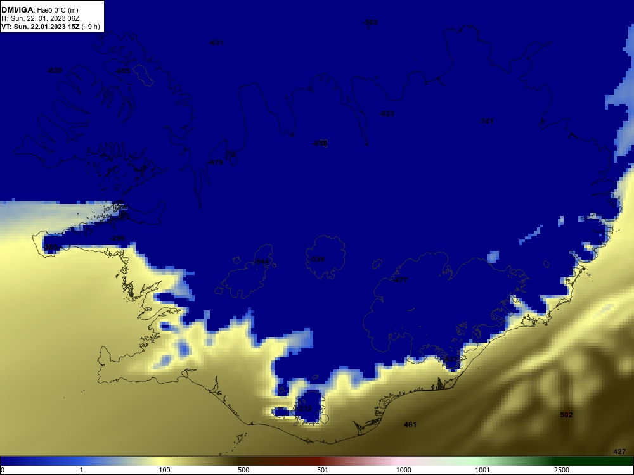Pick the -437 value near the southeast coast
Viewport: 634px width, 475px height.
[x=450, y=360]
